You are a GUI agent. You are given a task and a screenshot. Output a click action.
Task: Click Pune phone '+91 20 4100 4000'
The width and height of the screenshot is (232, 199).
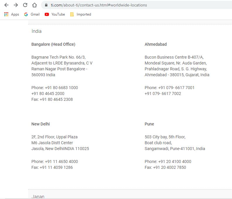click(x=175, y=161)
